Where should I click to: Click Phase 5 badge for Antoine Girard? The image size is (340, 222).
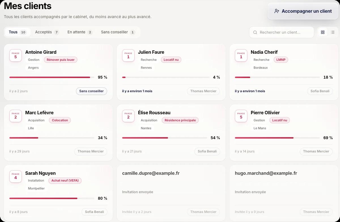(16, 55)
